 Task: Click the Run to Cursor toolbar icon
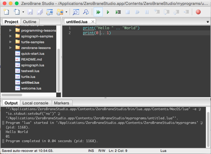pyautogui.click(x=118, y=12)
